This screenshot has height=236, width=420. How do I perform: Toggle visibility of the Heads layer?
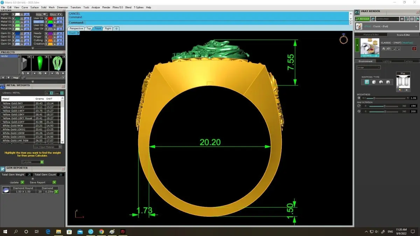point(60,34)
